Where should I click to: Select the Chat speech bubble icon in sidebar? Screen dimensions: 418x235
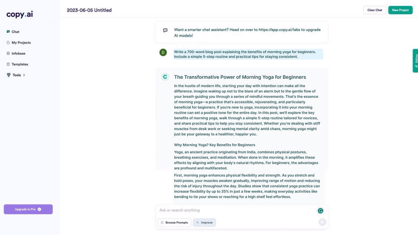tap(8, 32)
